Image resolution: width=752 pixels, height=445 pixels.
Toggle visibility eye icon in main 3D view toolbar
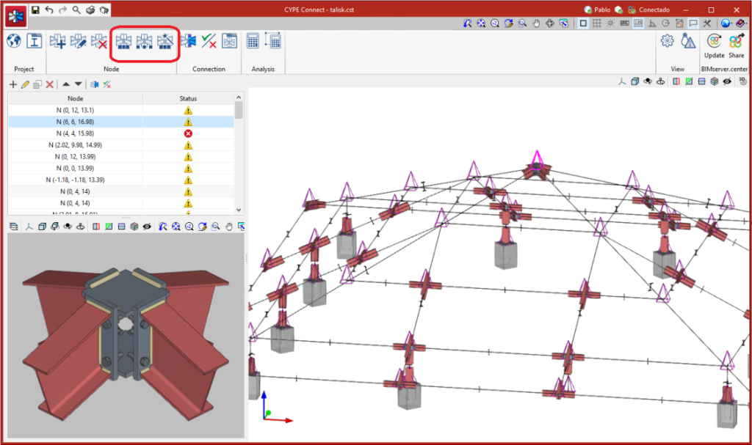tap(726, 81)
